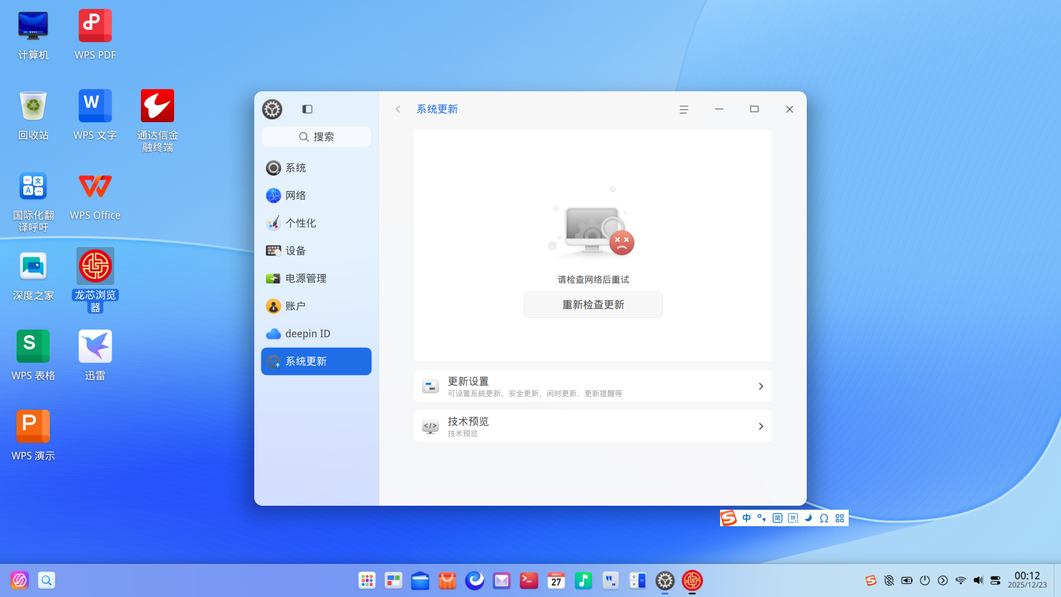1061x597 pixels.
Task: Select 龙芯浏览器 desktop icon
Action: 95,280
